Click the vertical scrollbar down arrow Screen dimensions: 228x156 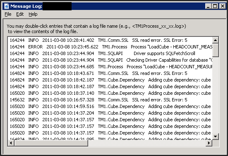click(215, 137)
